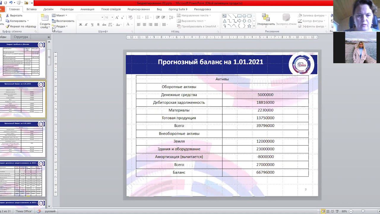This screenshot has height=214, width=380.
Task: Select the oval shape in gallery
Action: [244, 16]
